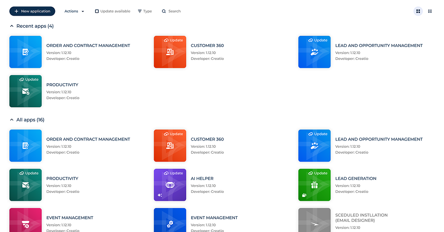This screenshot has width=444, height=232.
Task: Click Order and Contract Management icon in Recent apps
Action: pyautogui.click(x=25, y=52)
